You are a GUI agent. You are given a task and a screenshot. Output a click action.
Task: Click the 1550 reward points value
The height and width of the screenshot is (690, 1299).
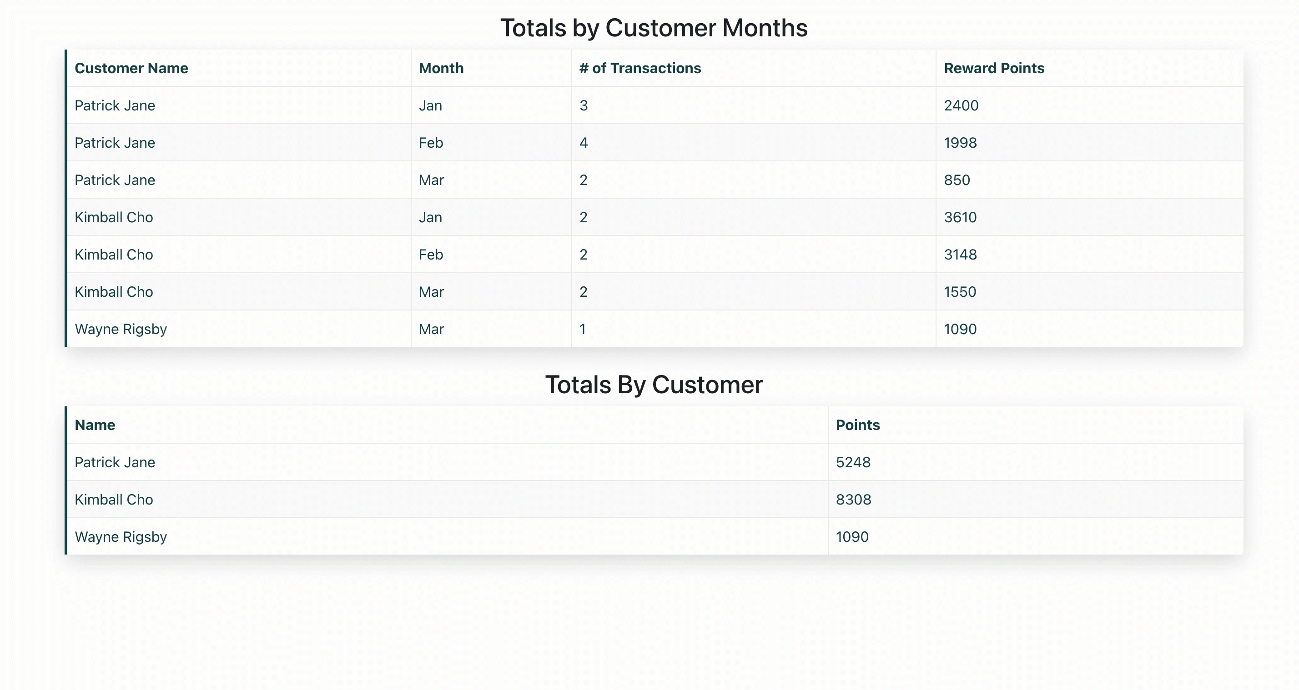[960, 292]
